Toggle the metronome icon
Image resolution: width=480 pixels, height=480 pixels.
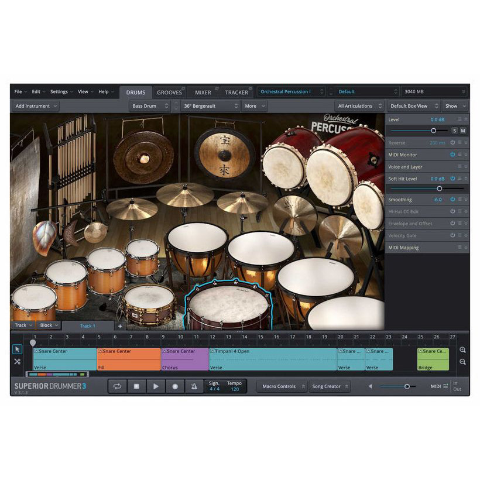pyautogui.click(x=194, y=386)
